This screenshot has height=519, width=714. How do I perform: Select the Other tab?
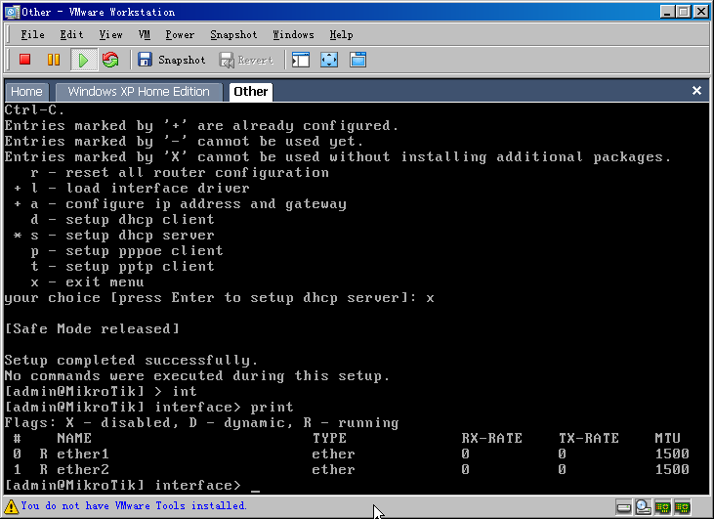coord(250,92)
